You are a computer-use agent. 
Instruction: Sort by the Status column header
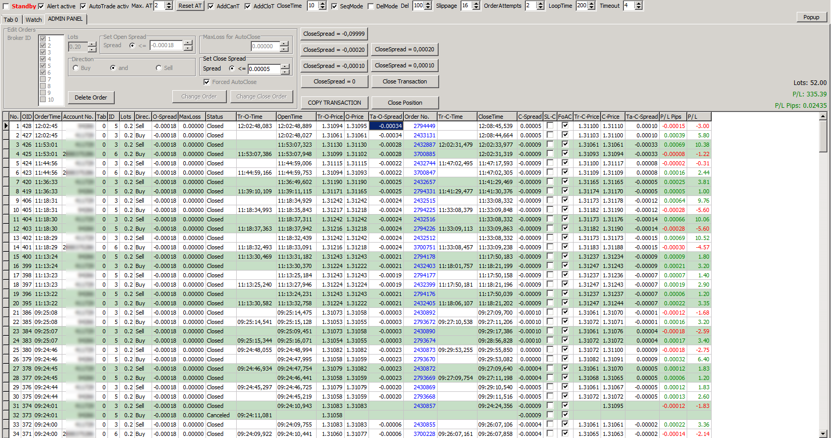[x=220, y=117]
